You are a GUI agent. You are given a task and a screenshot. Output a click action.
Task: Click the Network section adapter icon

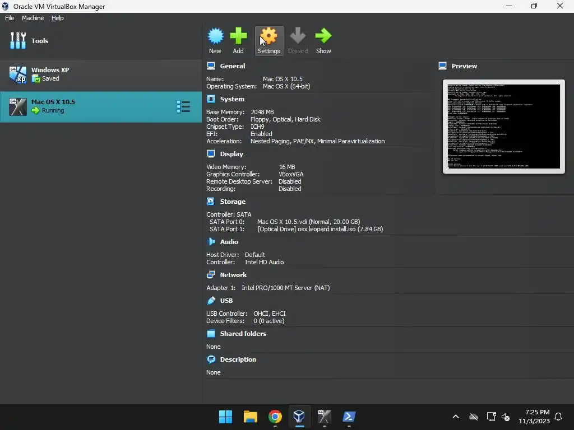(211, 274)
